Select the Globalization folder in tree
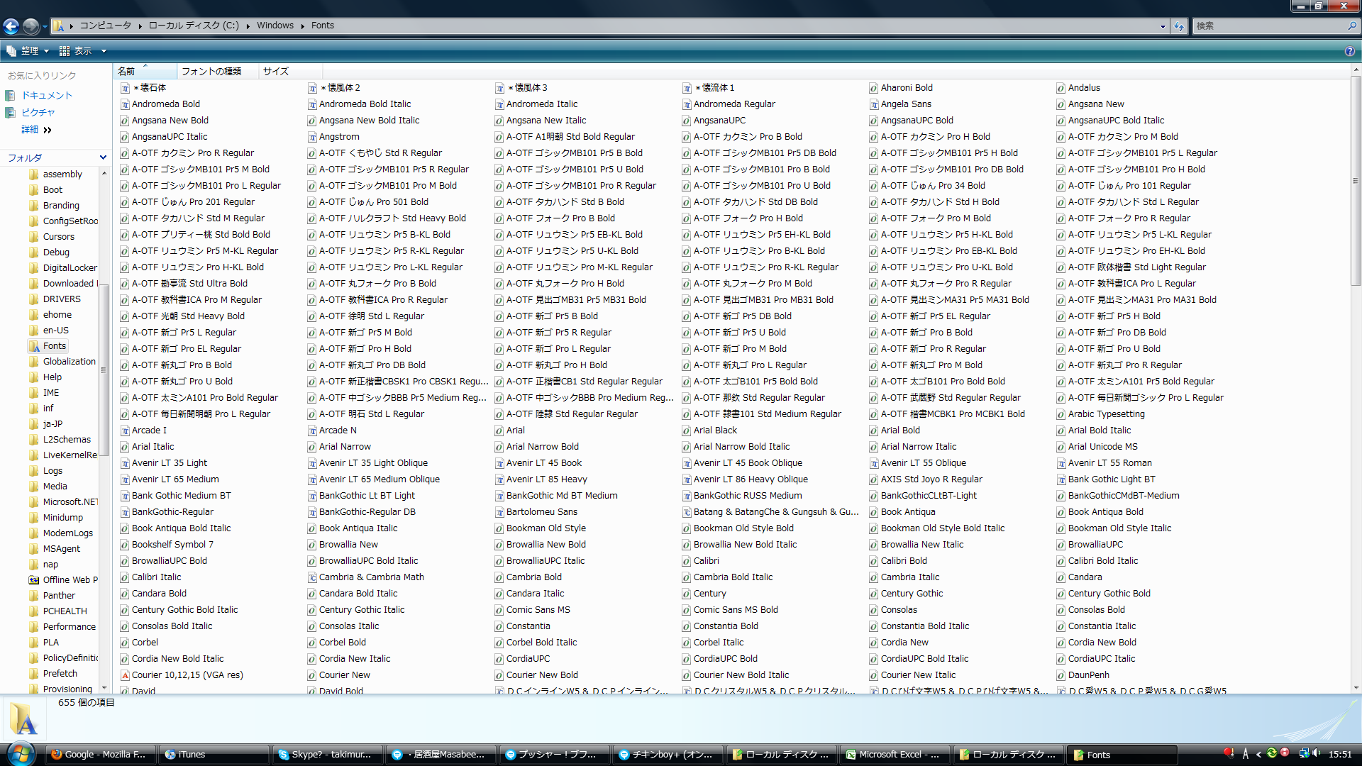This screenshot has width=1362, height=766. pyautogui.click(x=69, y=361)
